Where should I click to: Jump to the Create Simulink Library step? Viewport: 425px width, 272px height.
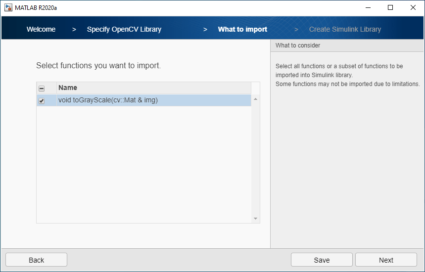[345, 29]
